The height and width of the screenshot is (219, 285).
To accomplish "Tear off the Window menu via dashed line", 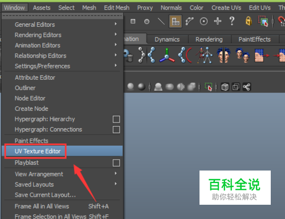I will click(x=62, y=16).
